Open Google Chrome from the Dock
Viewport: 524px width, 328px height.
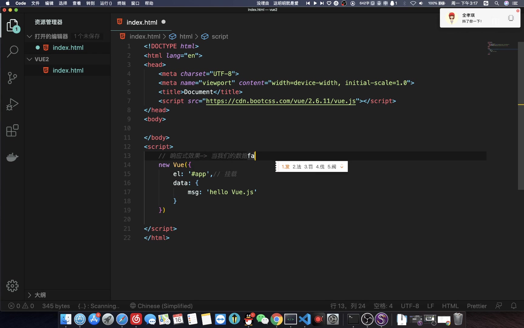pos(276,319)
